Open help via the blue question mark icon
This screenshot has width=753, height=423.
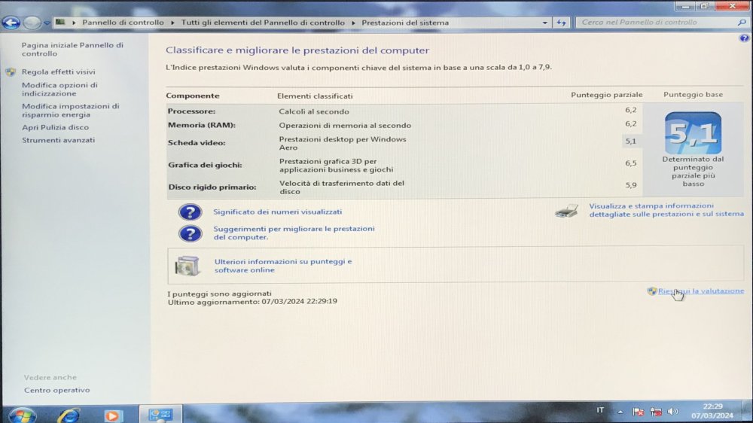tap(744, 38)
